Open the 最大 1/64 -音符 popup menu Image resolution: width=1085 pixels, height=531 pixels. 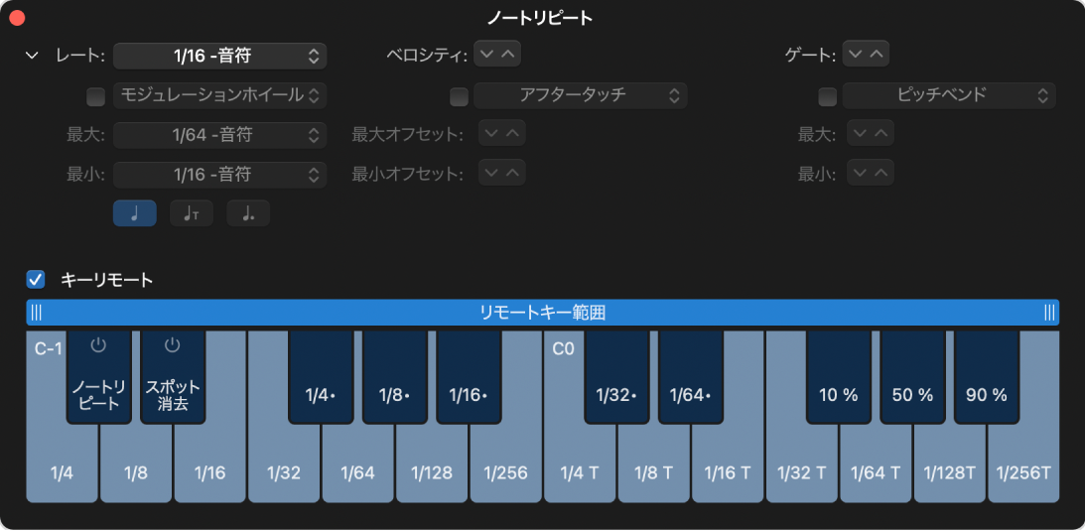coord(220,136)
